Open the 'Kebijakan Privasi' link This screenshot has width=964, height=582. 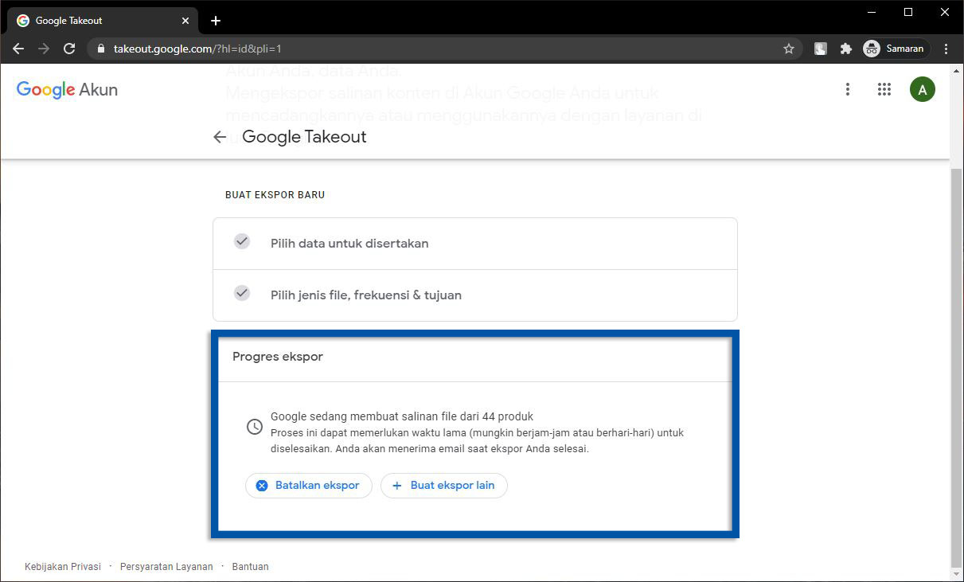point(63,567)
